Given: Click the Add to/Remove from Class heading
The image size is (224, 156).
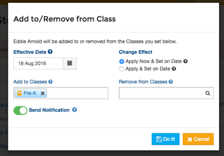Looking at the screenshot, I should [x=65, y=19].
